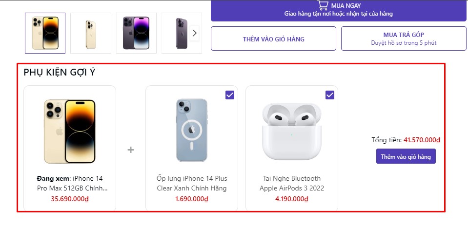
Task: Click the outlined THÊM VÀO GIỎ HÀNG button
Action: pyautogui.click(x=273, y=39)
